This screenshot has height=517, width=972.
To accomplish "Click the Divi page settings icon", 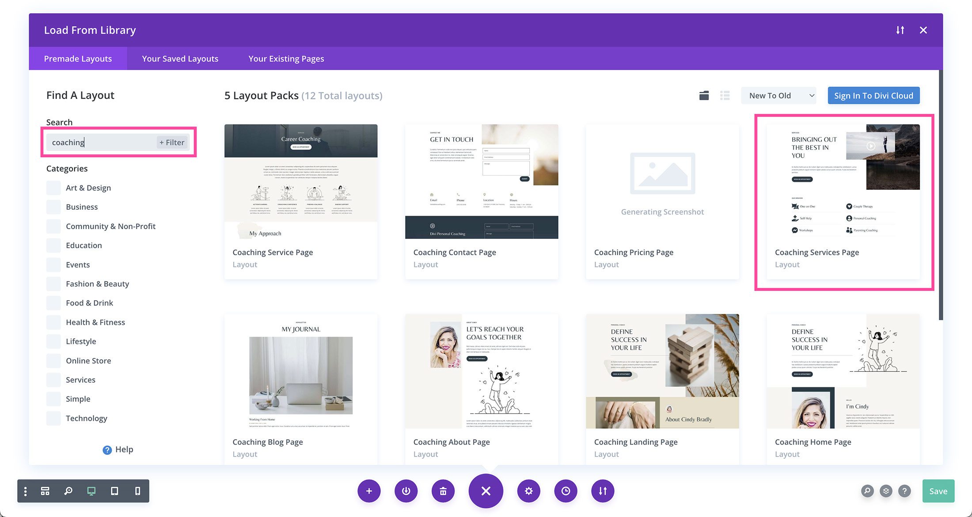I will pos(527,490).
